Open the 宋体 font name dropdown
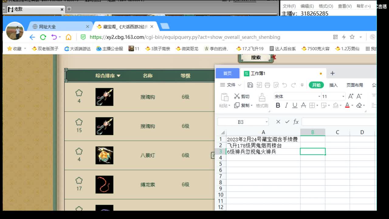Image resolution: width=389 pixels, height=219 pixels. click(x=319, y=96)
